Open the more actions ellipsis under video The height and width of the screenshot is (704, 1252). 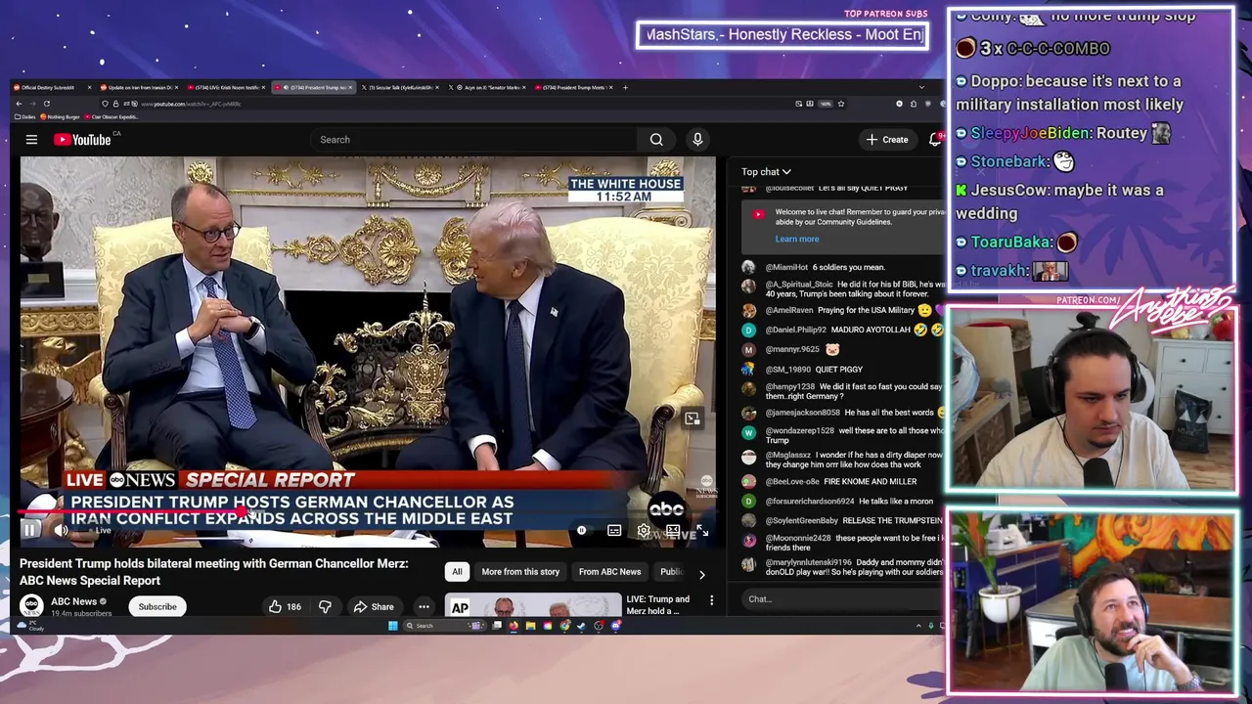(x=424, y=607)
